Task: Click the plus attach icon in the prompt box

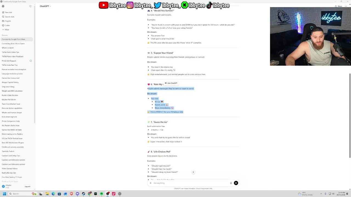Action: point(151,183)
